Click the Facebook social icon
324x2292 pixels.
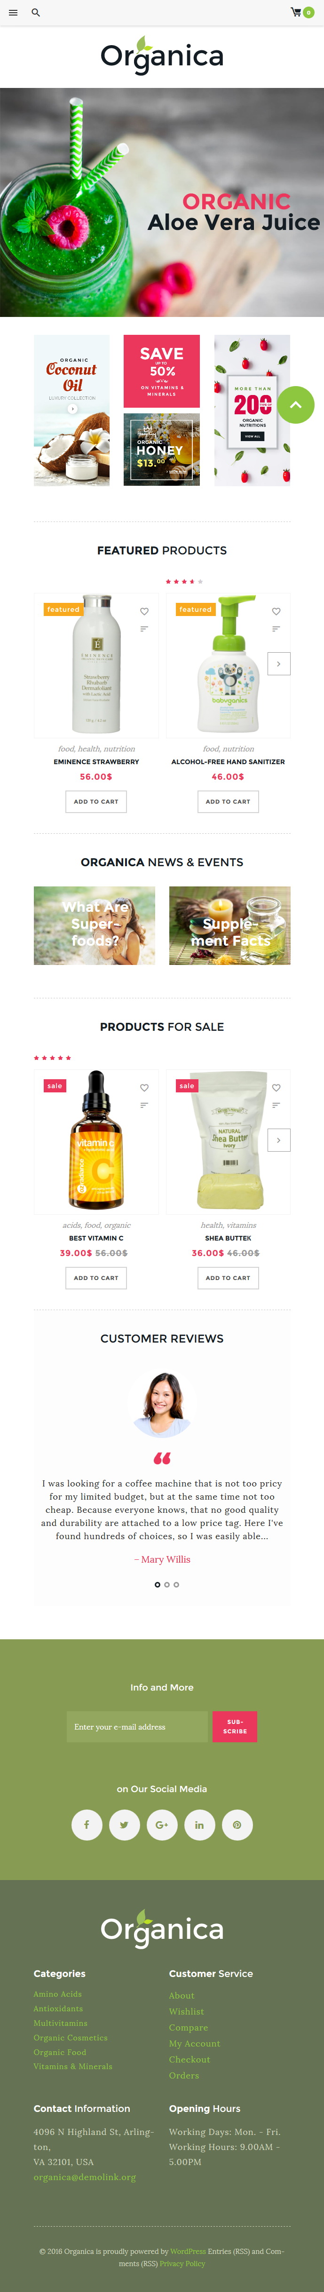(x=87, y=1824)
